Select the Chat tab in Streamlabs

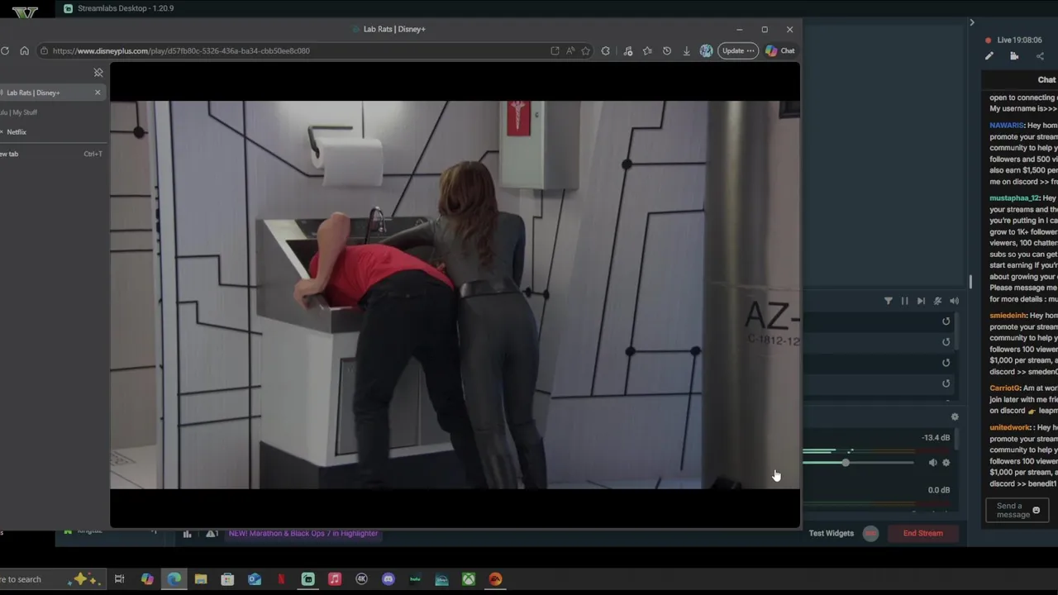point(1046,80)
